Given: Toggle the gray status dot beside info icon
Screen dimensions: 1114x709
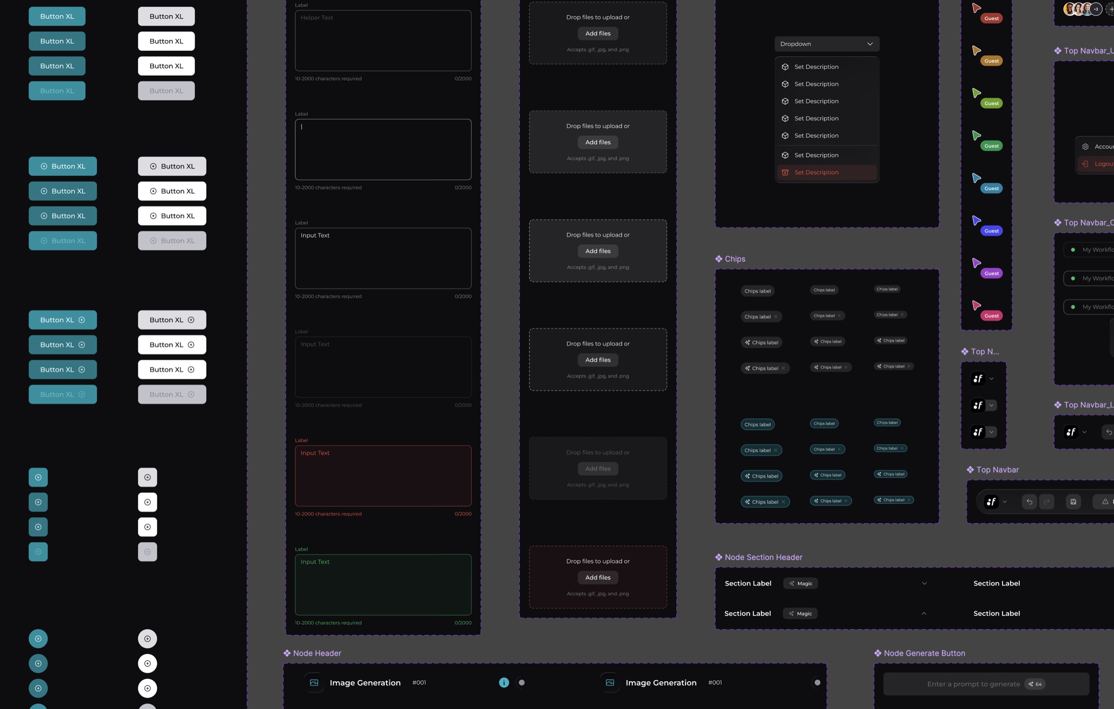Looking at the screenshot, I should point(521,683).
